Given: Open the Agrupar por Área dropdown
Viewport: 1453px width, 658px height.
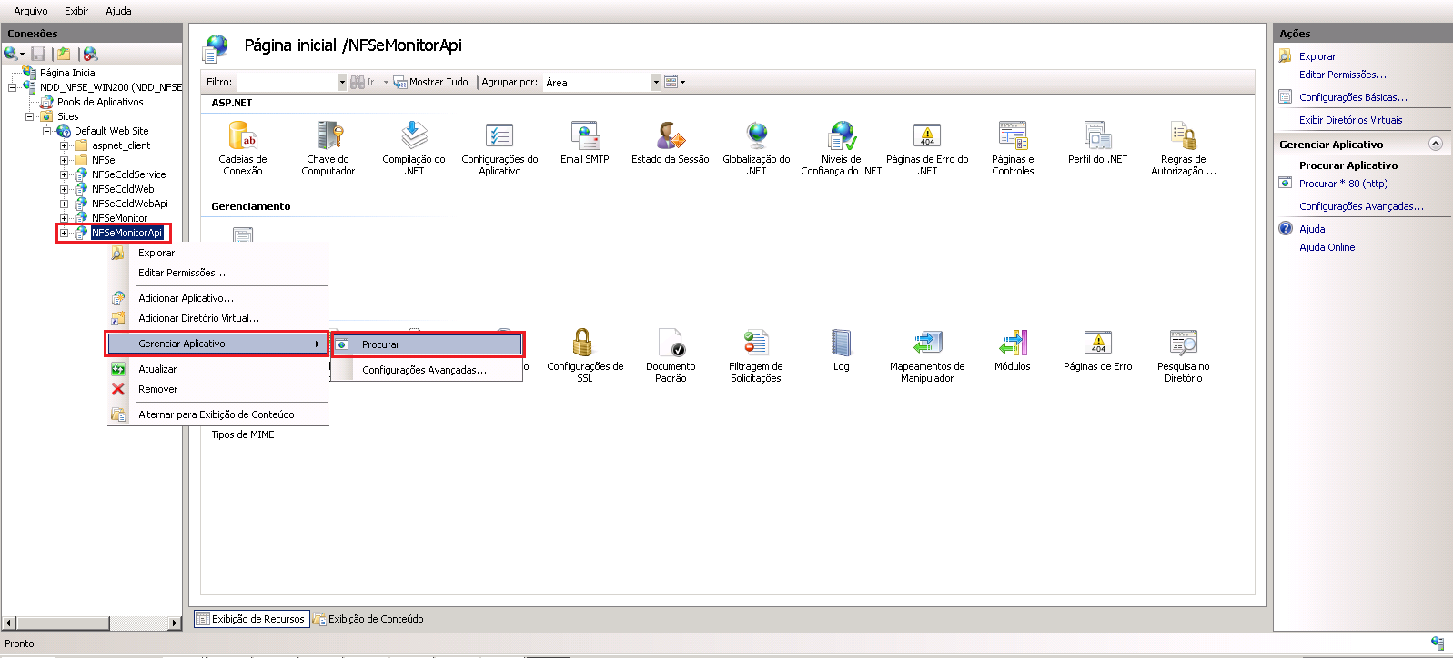Looking at the screenshot, I should point(655,82).
